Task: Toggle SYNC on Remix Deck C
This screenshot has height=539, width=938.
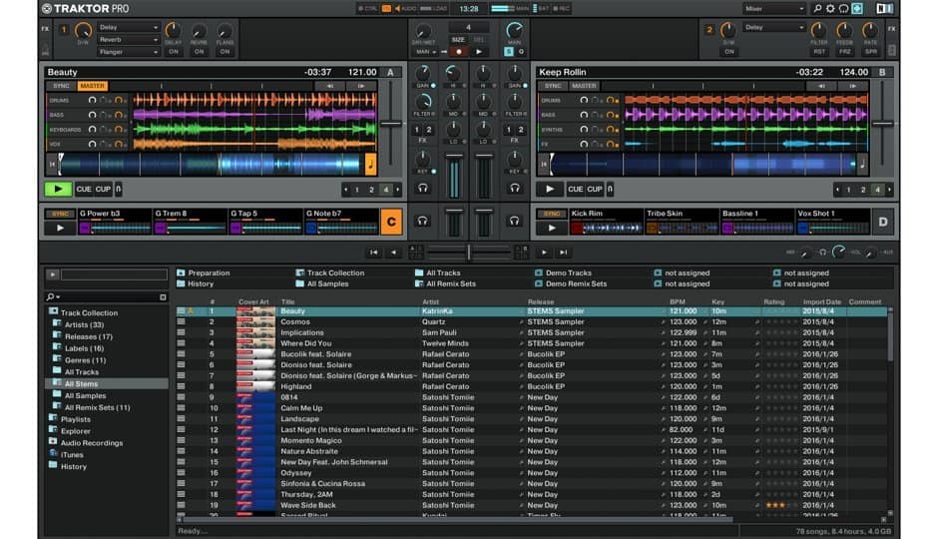Action: [x=60, y=214]
